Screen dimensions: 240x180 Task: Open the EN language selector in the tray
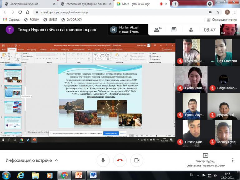tap(192, 175)
